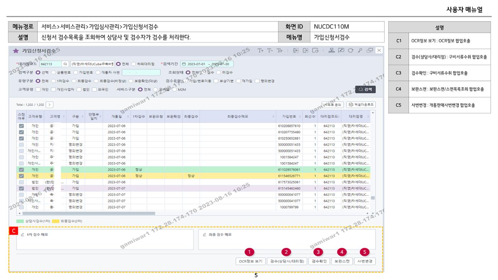Select 하위대리점 radio button
498x280 pixels.
[x=134, y=64]
